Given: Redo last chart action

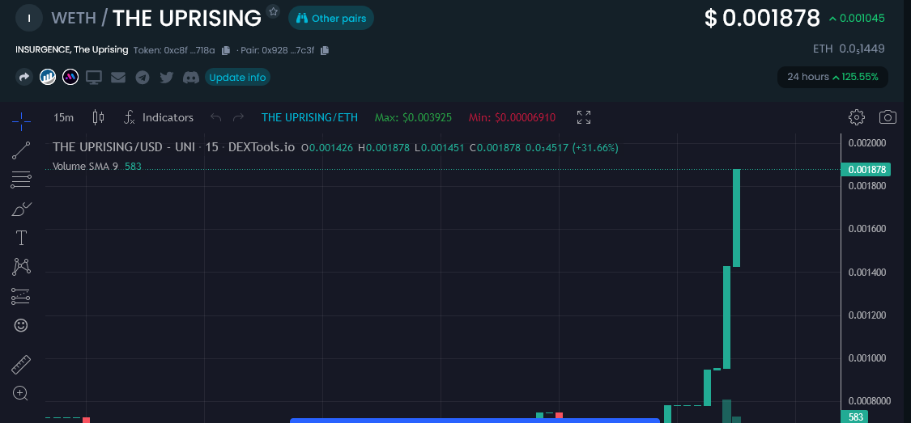Looking at the screenshot, I should click(237, 118).
